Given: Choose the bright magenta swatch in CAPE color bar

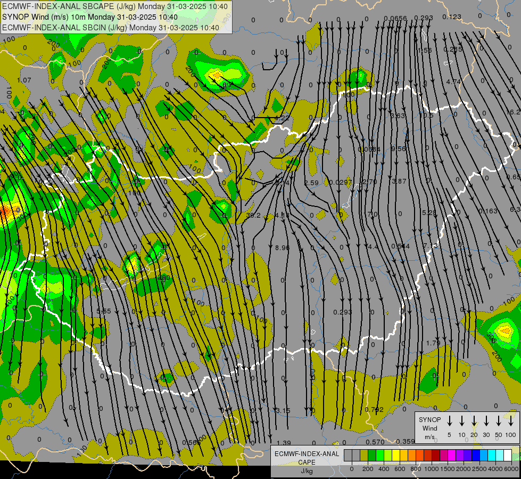Looking at the screenshot, I should click(452, 455).
